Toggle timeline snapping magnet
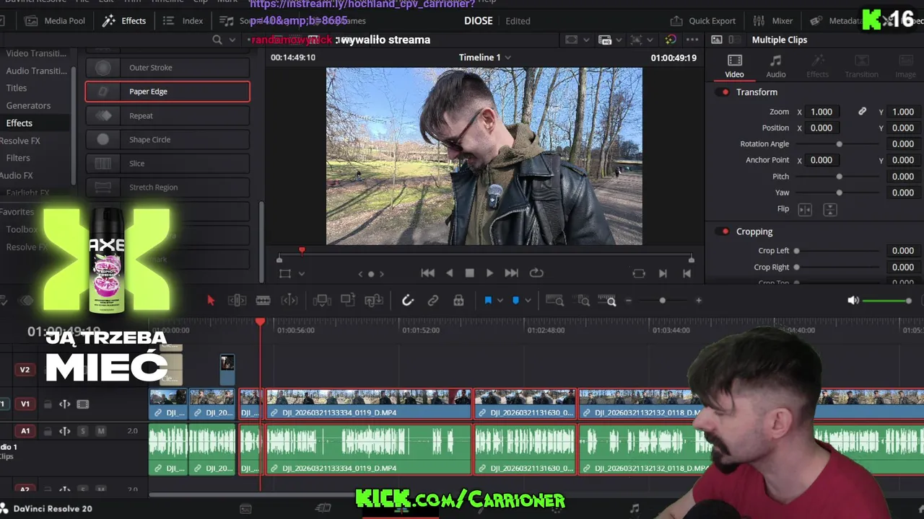This screenshot has width=924, height=519. tap(408, 301)
